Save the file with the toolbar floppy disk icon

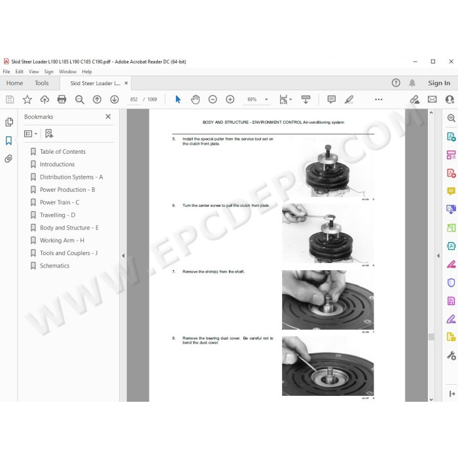tap(10, 99)
